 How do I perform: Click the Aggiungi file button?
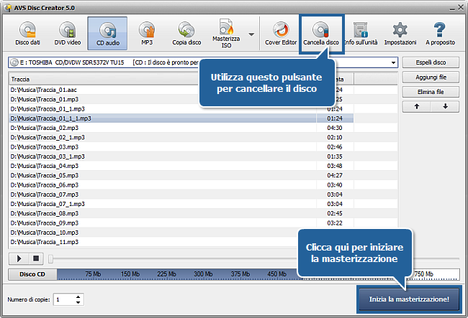pyautogui.click(x=431, y=78)
